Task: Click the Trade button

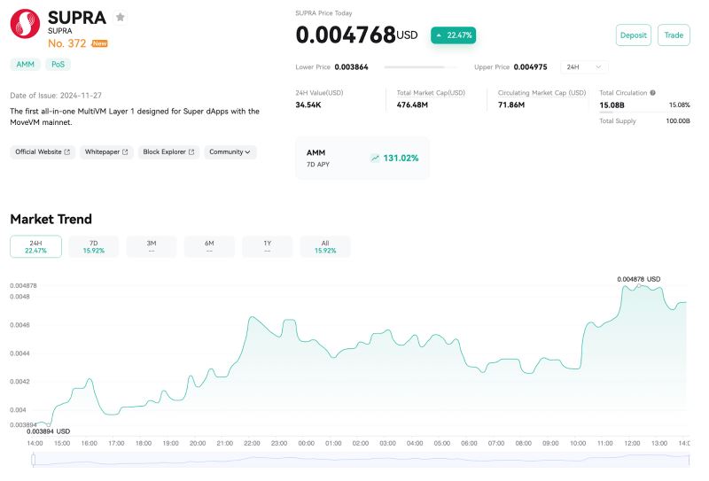Action: (x=674, y=35)
